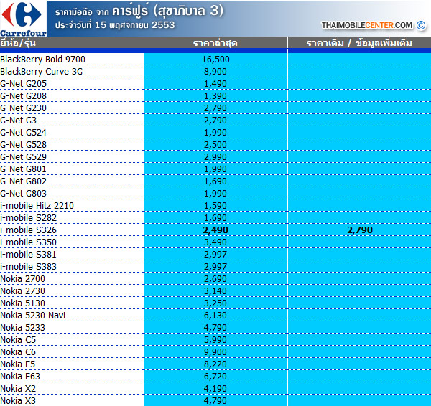Click the G-Net G3 model name
The image size is (431, 406).
tap(18, 121)
